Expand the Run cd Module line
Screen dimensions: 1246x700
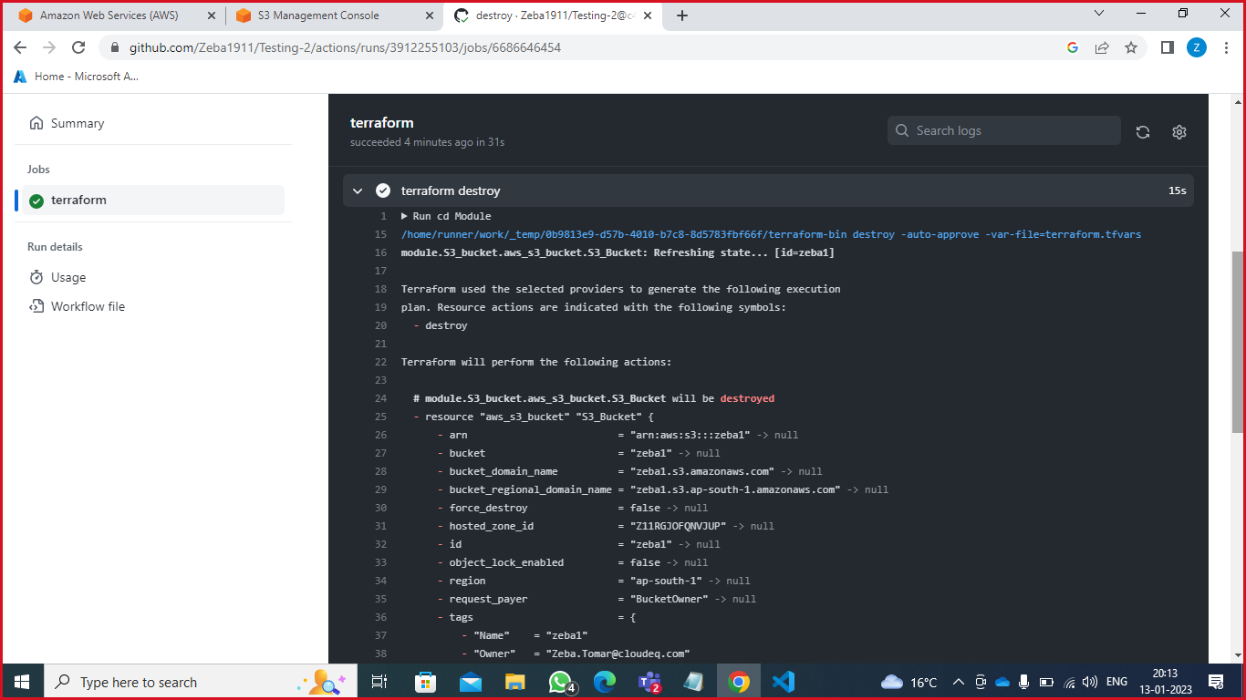[x=446, y=216]
